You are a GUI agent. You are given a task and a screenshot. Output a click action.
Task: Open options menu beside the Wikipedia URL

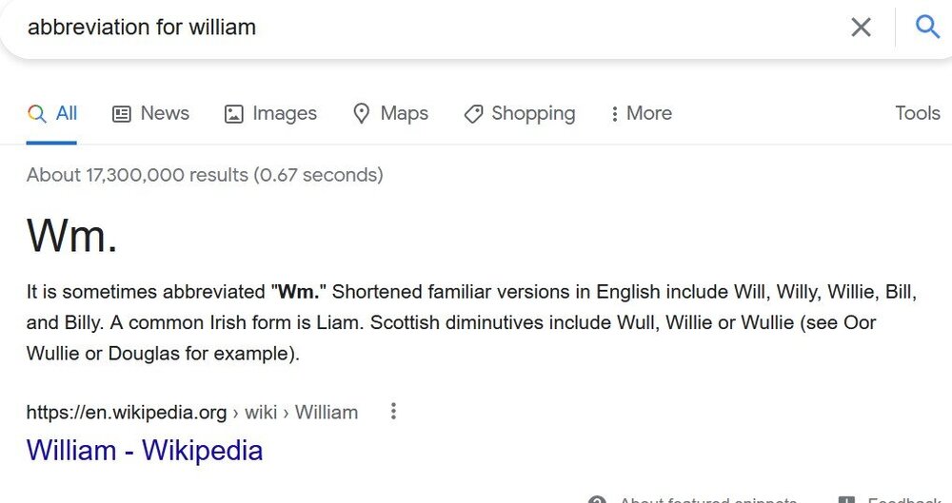(x=393, y=412)
